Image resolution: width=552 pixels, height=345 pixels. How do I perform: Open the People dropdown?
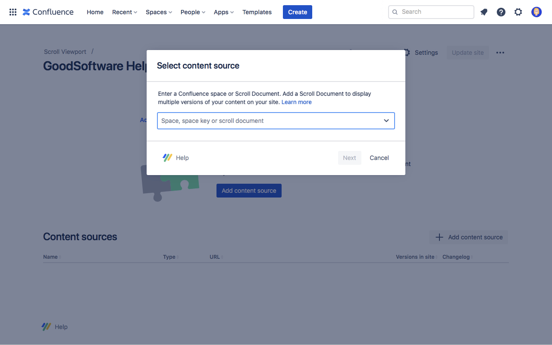point(193,12)
